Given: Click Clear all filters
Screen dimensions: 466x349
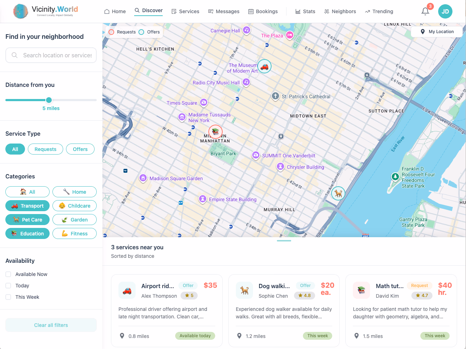Looking at the screenshot, I should point(51,325).
